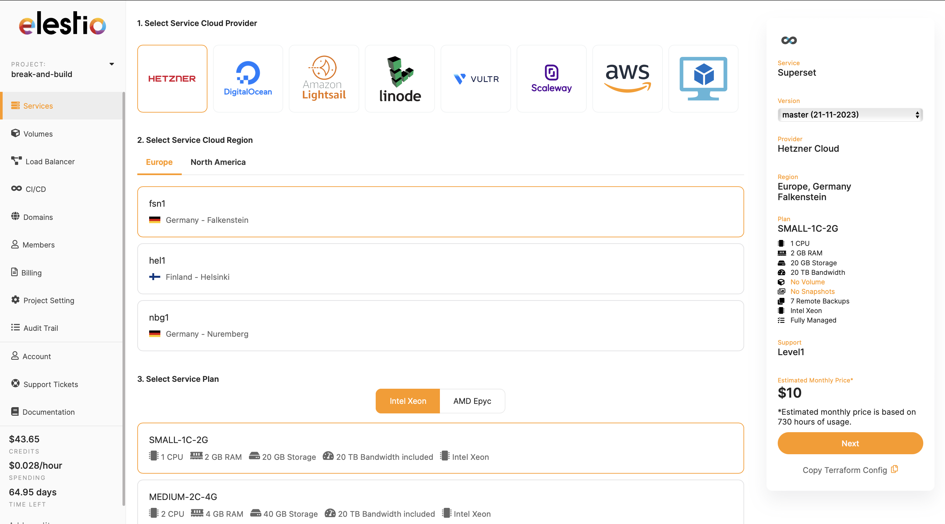Open Billing in the sidebar
Viewport: 945px width, 524px height.
point(31,273)
